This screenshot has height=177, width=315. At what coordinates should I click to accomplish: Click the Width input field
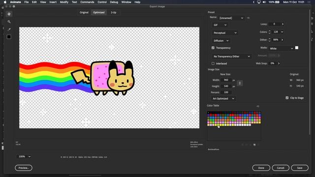pyautogui.click(x=226, y=80)
